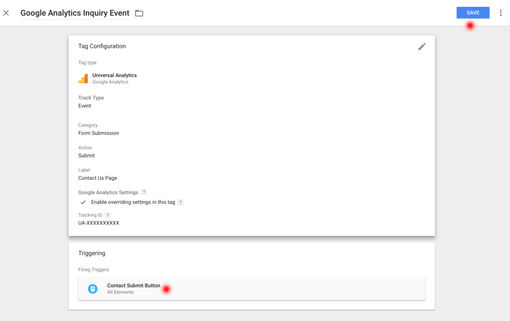
Task: Open help icon beside Enable overriding settings
Action: click(180, 202)
